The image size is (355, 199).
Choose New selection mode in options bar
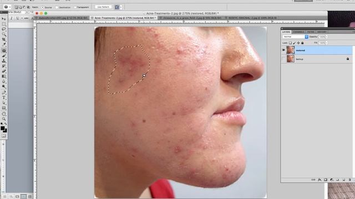tap(16, 7)
